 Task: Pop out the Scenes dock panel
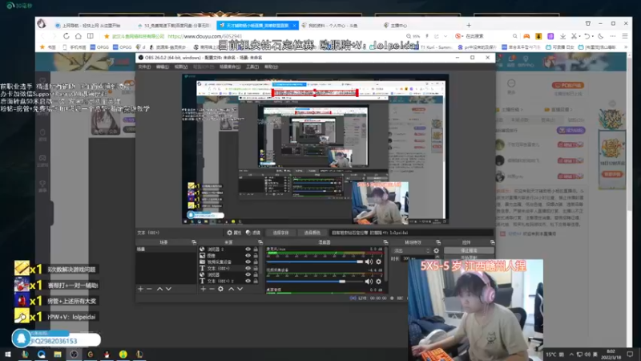[194, 242]
